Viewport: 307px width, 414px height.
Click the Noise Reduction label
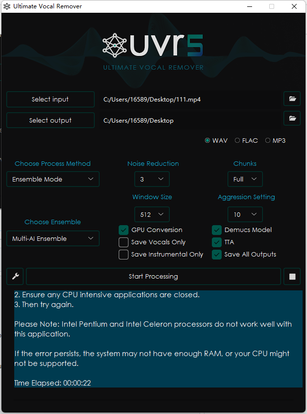[153, 164]
